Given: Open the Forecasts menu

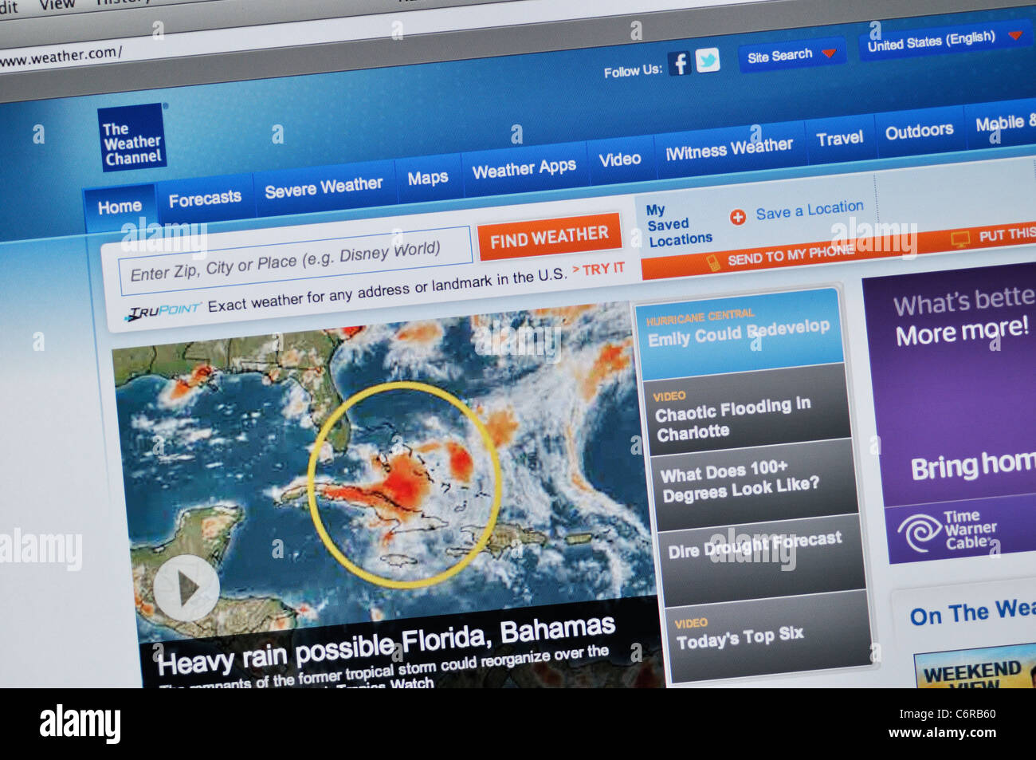Looking at the screenshot, I should 205,199.
